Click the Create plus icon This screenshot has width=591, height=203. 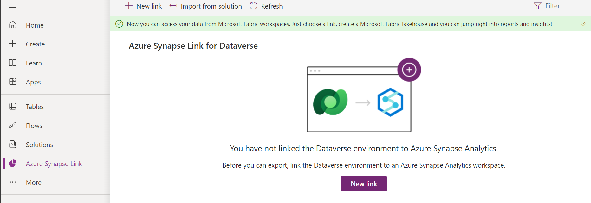click(x=13, y=44)
